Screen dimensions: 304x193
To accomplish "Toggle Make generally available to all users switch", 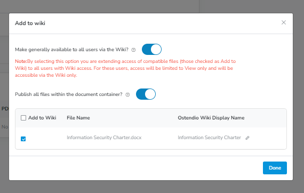I will click(151, 49).
